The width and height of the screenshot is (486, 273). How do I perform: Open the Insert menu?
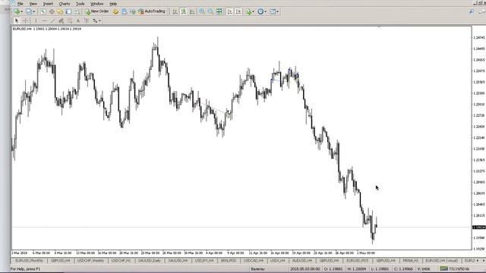click(x=48, y=4)
